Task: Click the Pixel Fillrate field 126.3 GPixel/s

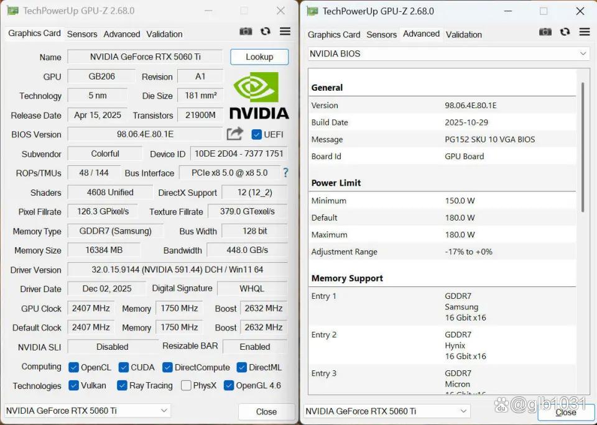Action: click(x=103, y=211)
